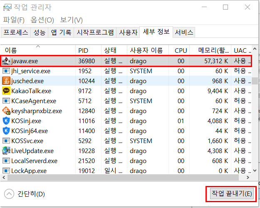Screen dimensions: 260x208
Task: Click the KOSinj.exe shield icon
Action: (6, 121)
